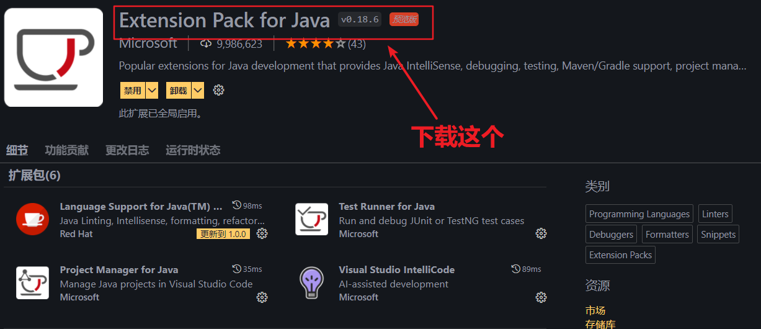Expand the dropdown arrow next to 禁用

coord(152,91)
